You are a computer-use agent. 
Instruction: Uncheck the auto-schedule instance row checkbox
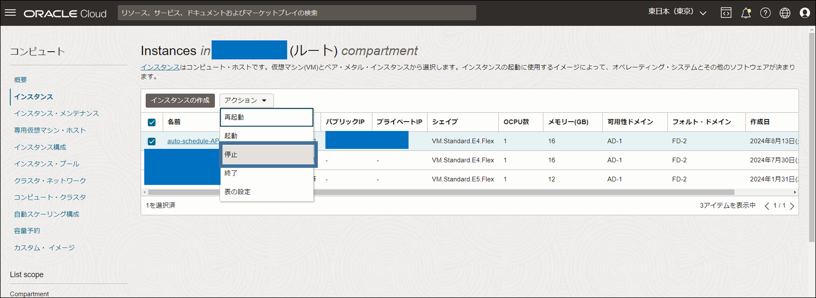(x=152, y=141)
